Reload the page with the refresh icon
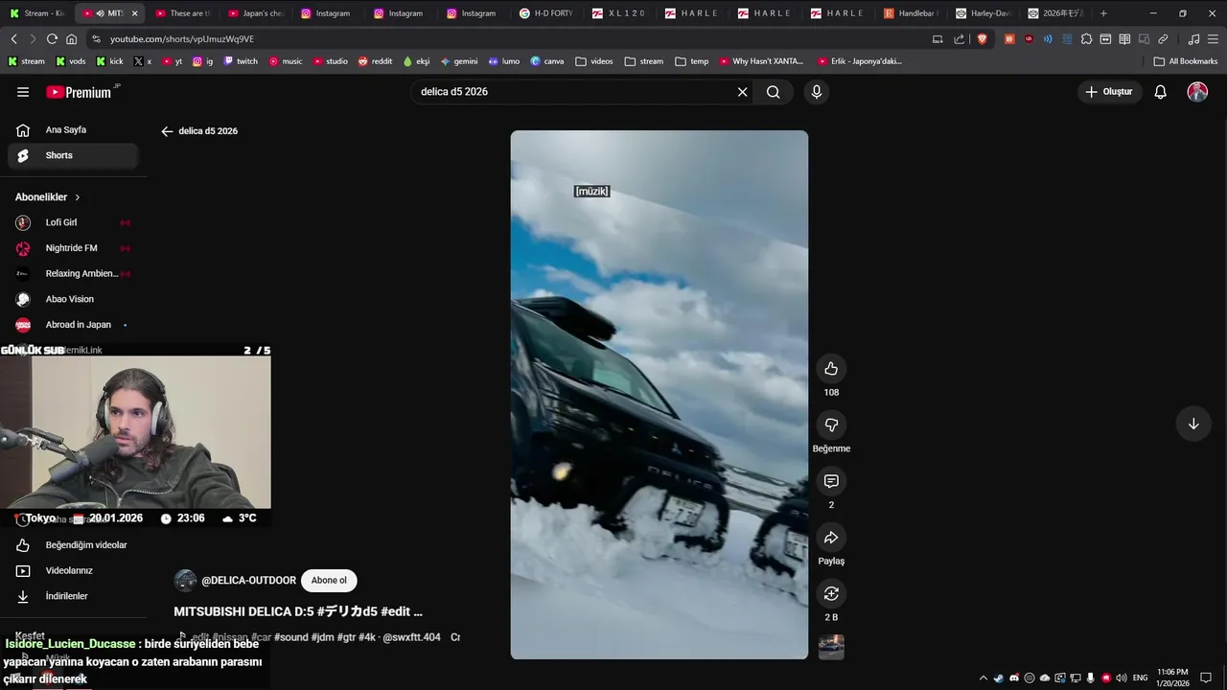1227x690 pixels. [x=52, y=39]
